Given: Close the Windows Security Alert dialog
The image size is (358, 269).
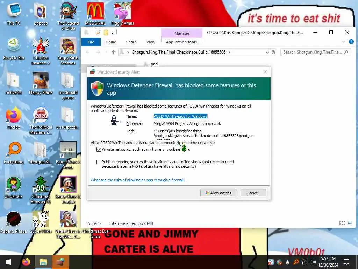Looking at the screenshot, I should [x=265, y=72].
